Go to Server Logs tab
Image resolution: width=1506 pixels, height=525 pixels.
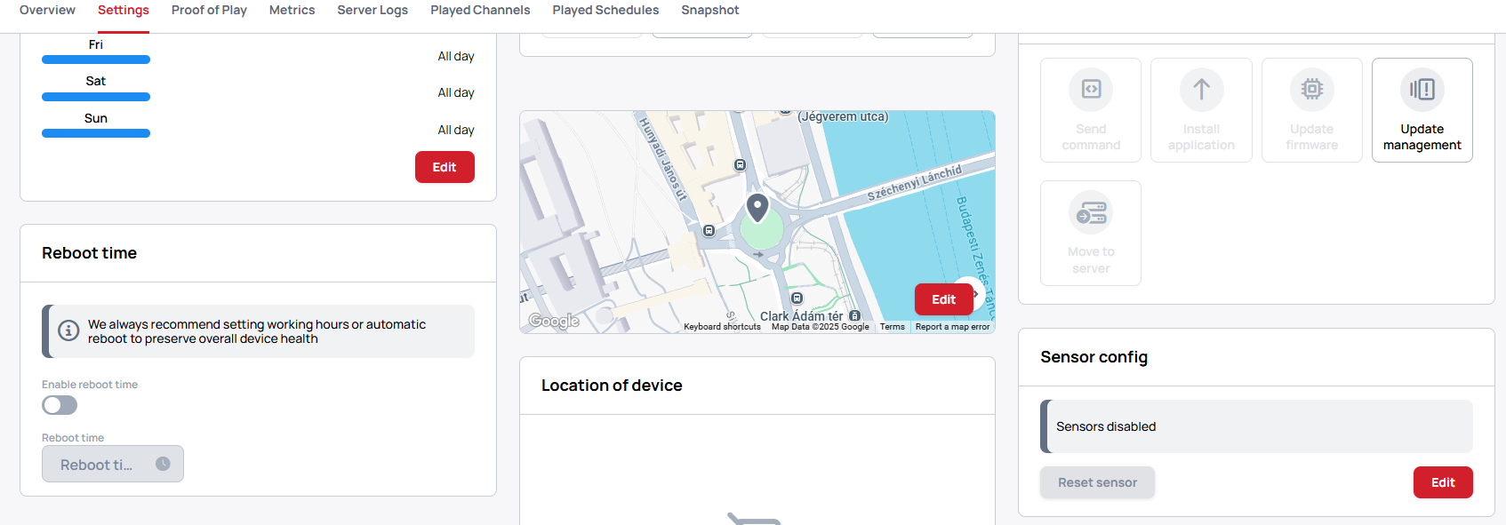[372, 10]
